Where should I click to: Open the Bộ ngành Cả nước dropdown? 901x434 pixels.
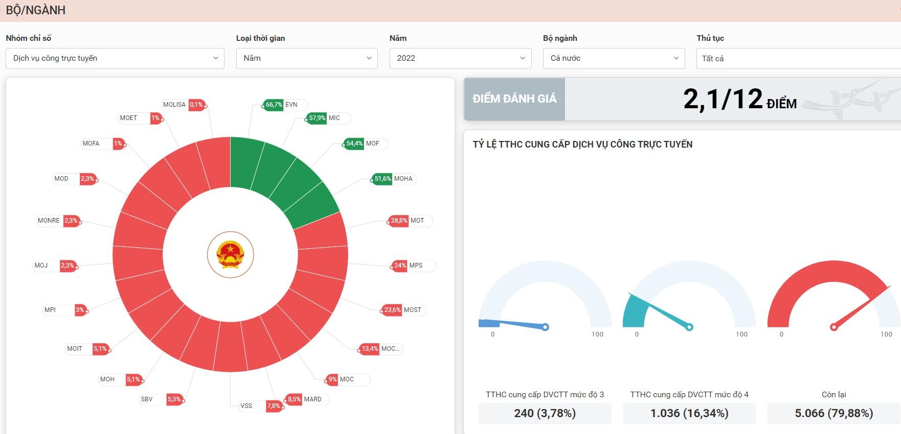coord(614,58)
